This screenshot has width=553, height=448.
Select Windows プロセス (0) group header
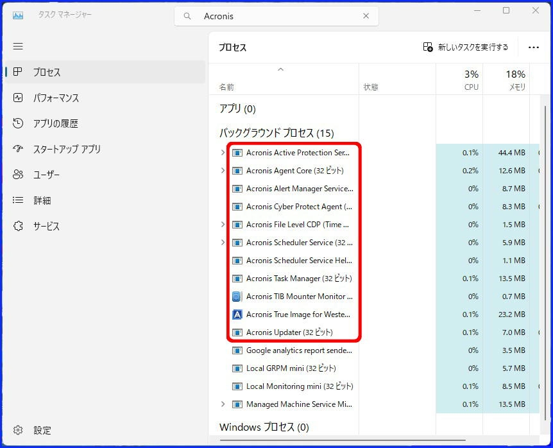[264, 427]
